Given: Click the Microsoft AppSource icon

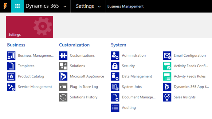Looking at the screenshot, I should point(63,76).
